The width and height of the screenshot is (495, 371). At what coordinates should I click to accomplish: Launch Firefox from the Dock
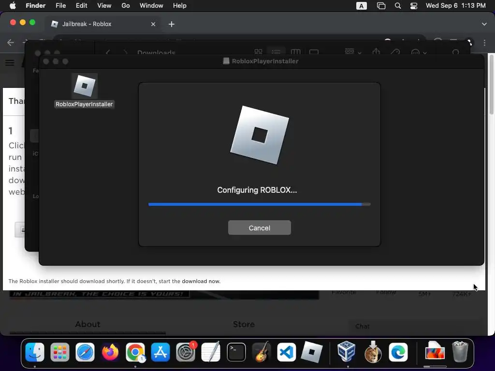coord(110,352)
